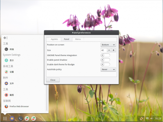Open the Position on screen dropdown
Screen dimensions: 163x122
[108, 45]
